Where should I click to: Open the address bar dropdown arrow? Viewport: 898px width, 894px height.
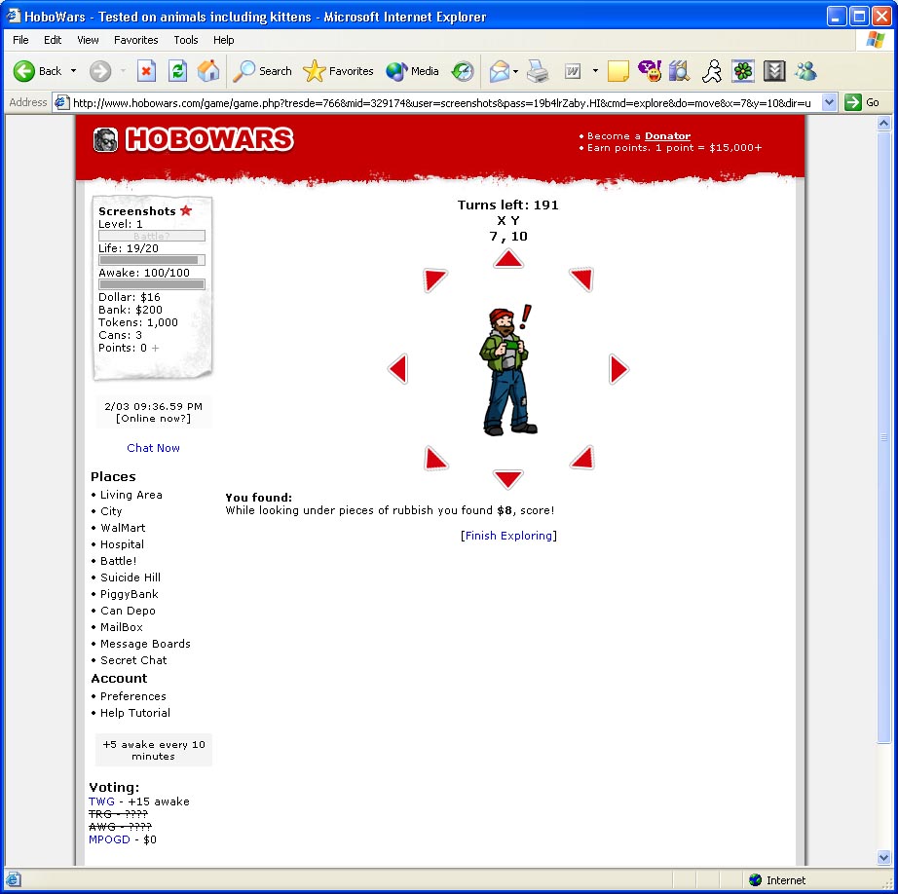point(829,102)
